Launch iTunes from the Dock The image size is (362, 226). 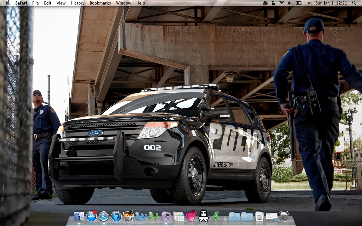pyautogui.click(x=116, y=216)
